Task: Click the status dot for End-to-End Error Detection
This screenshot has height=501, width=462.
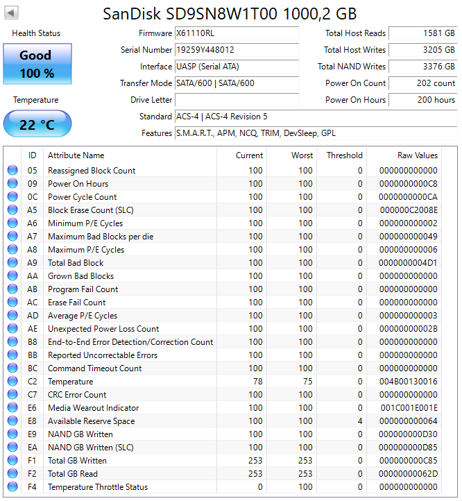Action: (x=12, y=341)
